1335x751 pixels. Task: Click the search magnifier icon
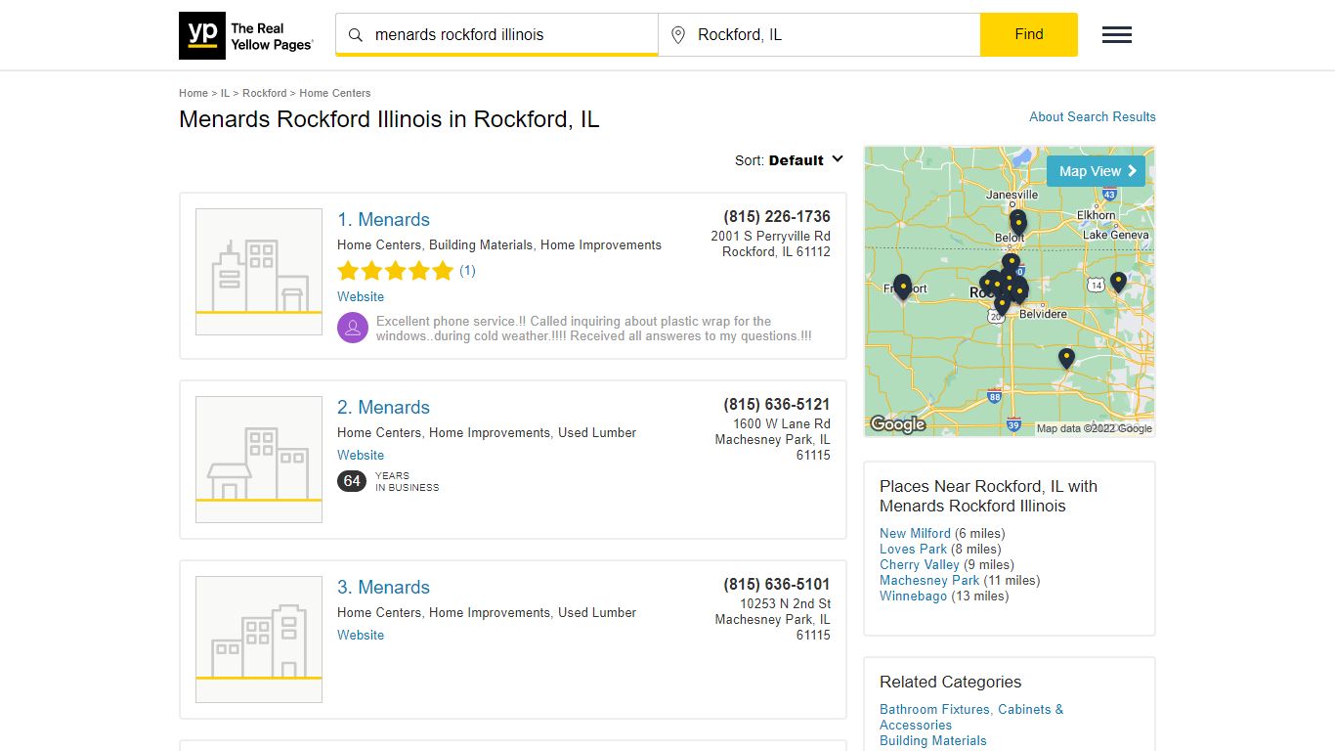[x=356, y=34]
